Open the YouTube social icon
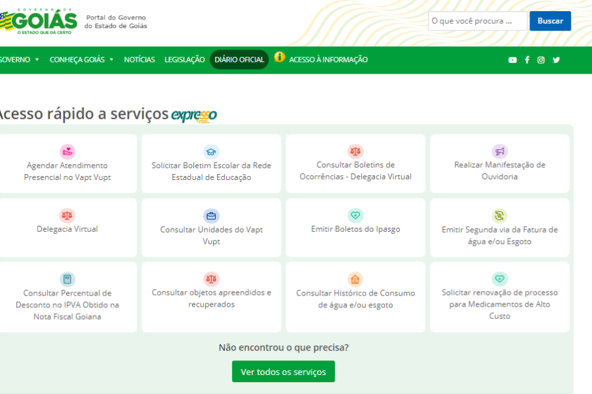 [x=512, y=60]
